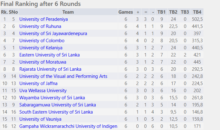Click South Eastern University of Sri Lanka
Viewport: 220px width, 130px height.
tap(56, 112)
